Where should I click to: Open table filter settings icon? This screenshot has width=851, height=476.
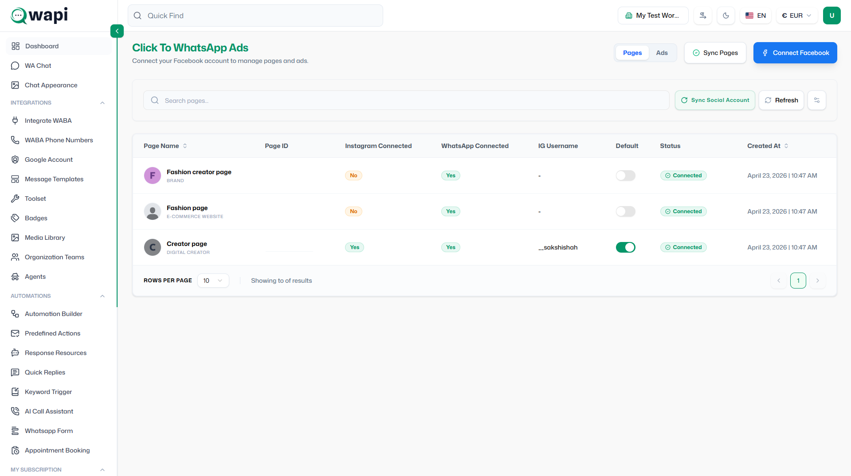[x=817, y=100]
